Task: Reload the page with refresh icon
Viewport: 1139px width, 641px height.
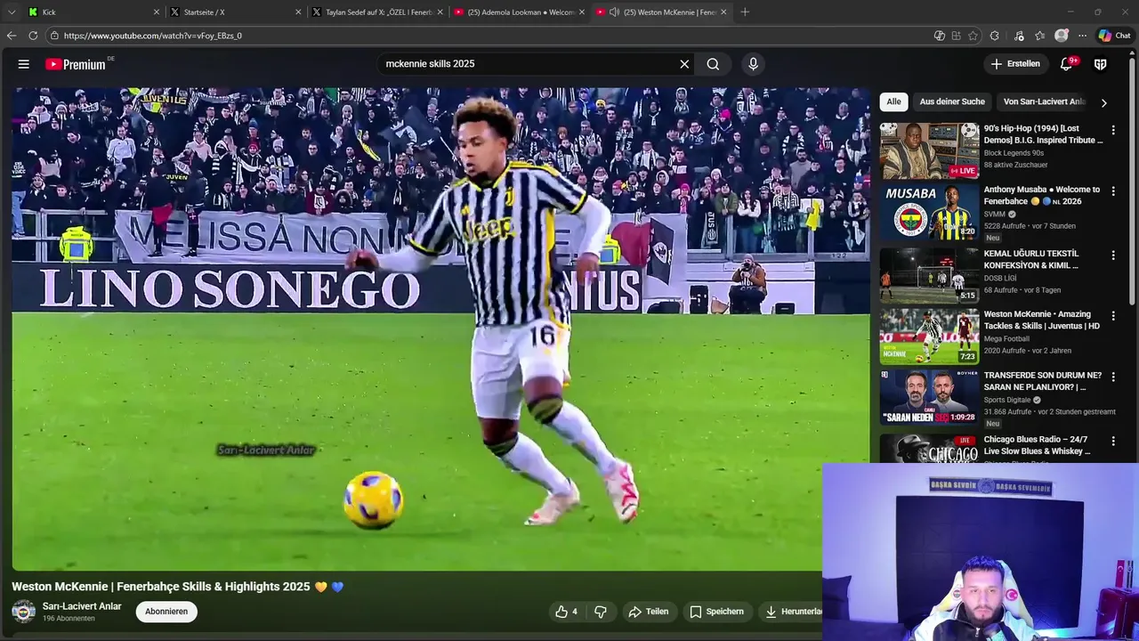Action: click(33, 36)
